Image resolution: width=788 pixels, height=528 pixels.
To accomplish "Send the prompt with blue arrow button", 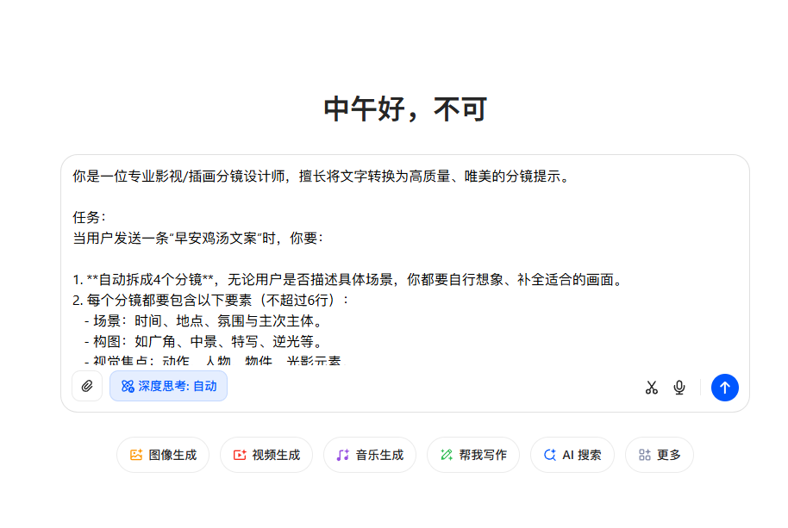I will pyautogui.click(x=725, y=388).
